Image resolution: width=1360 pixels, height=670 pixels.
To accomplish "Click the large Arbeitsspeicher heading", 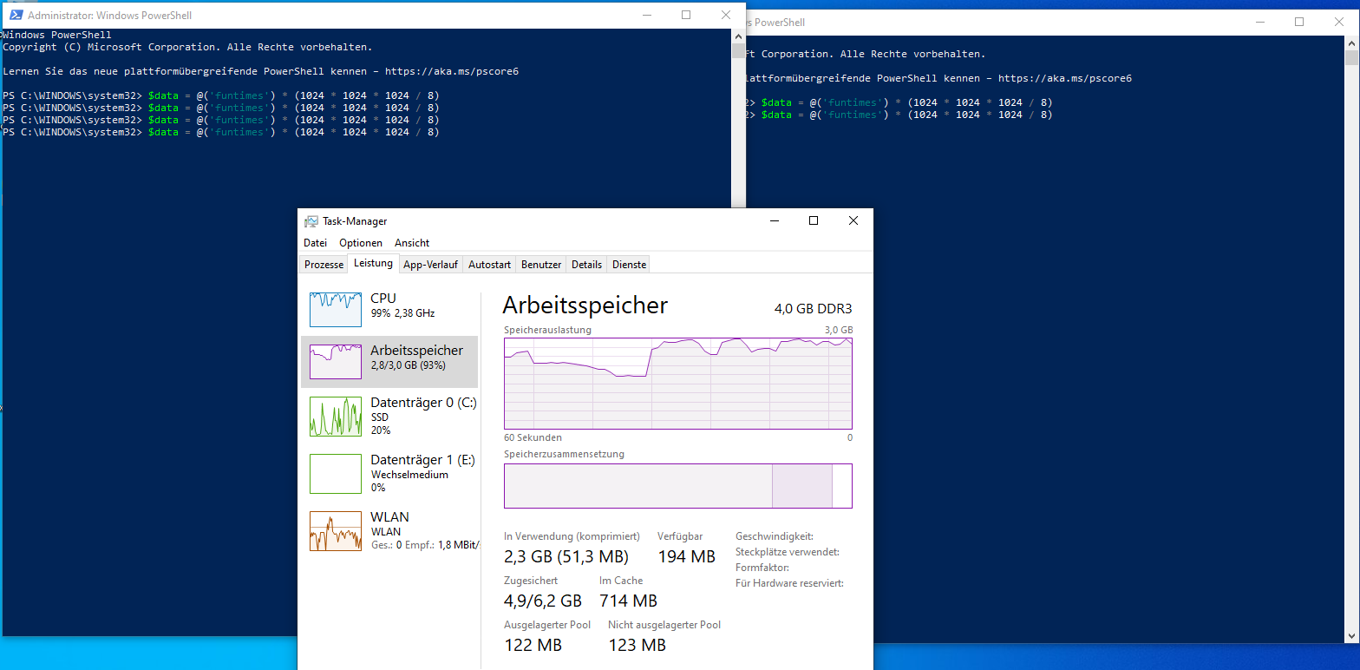I will click(x=585, y=305).
